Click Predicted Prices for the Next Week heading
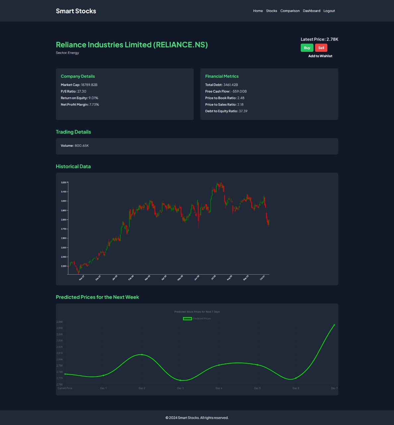The width and height of the screenshot is (394, 425). pos(97,297)
